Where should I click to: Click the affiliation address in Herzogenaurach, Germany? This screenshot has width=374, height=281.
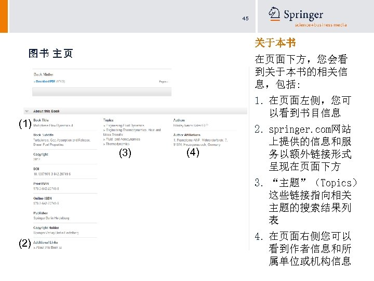pyautogui.click(x=201, y=143)
